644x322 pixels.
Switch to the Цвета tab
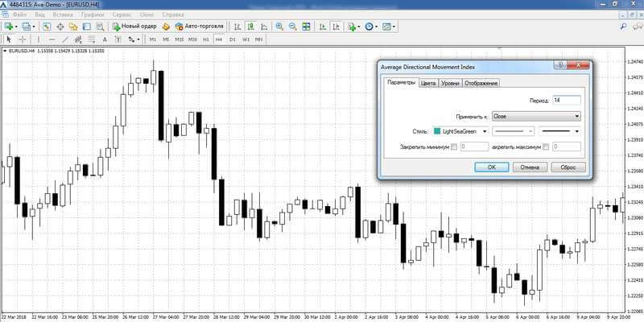pyautogui.click(x=428, y=84)
